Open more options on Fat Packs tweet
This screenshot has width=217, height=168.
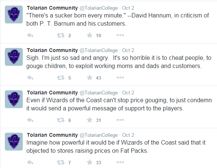pos(120,162)
